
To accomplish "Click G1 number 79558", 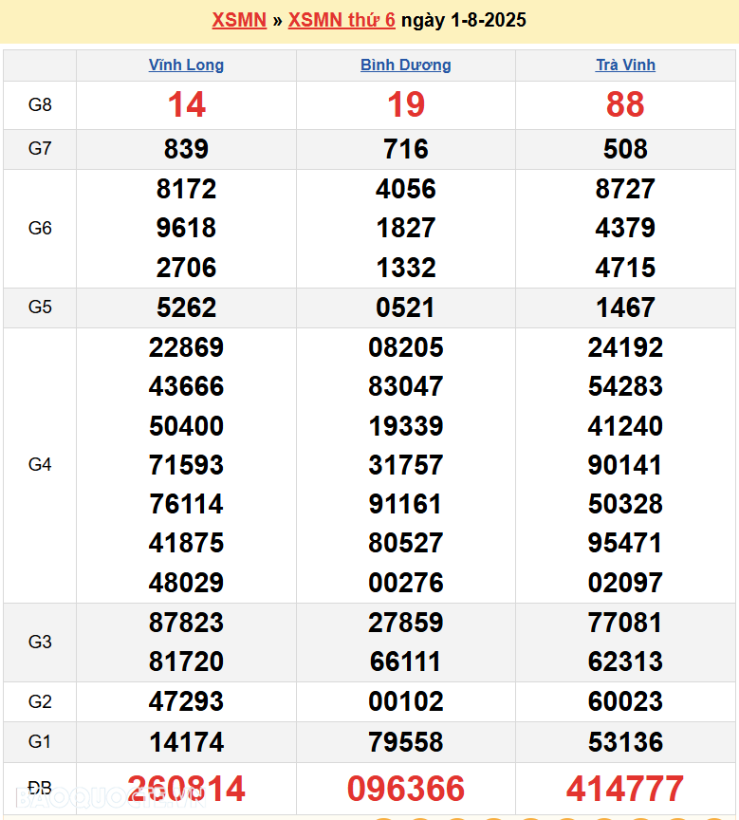I will tap(405, 741).
